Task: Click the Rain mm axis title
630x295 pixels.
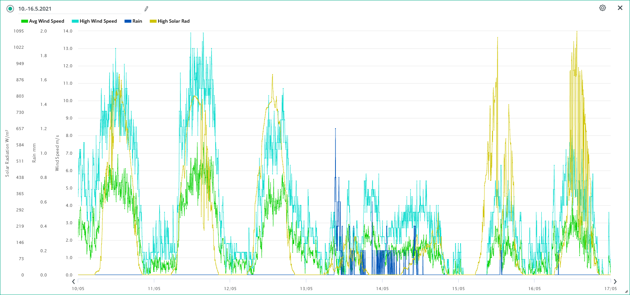Action: coord(34,153)
